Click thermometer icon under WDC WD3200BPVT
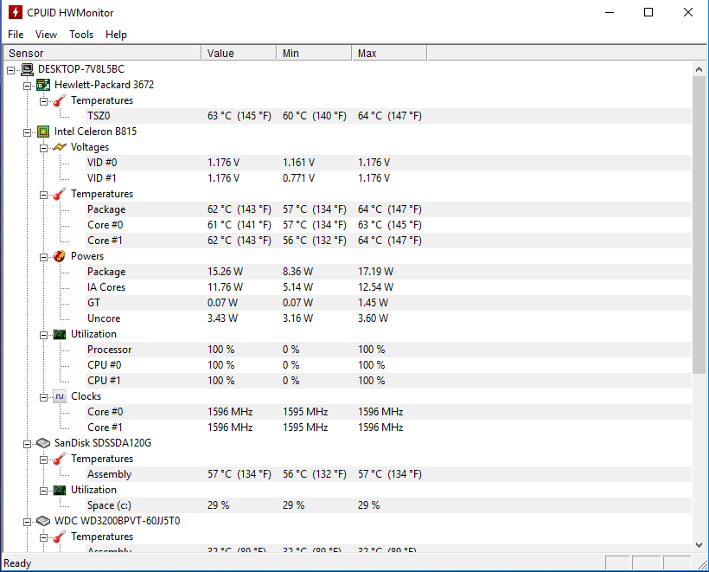Screen dimensions: 709x572 pyautogui.click(x=60, y=537)
